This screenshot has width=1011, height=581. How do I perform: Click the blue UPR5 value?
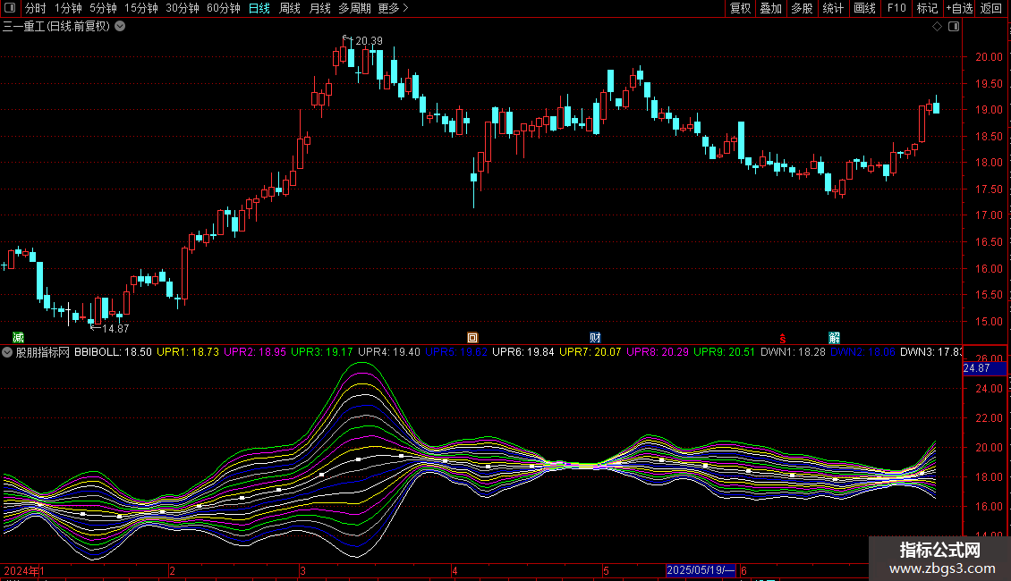[456, 352]
